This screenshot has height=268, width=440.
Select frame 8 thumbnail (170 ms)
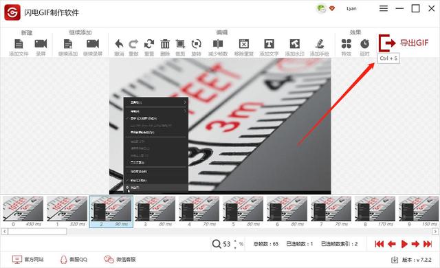point(375,212)
